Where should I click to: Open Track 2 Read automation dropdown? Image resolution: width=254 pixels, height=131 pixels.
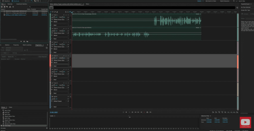pyautogui.click(x=61, y=39)
